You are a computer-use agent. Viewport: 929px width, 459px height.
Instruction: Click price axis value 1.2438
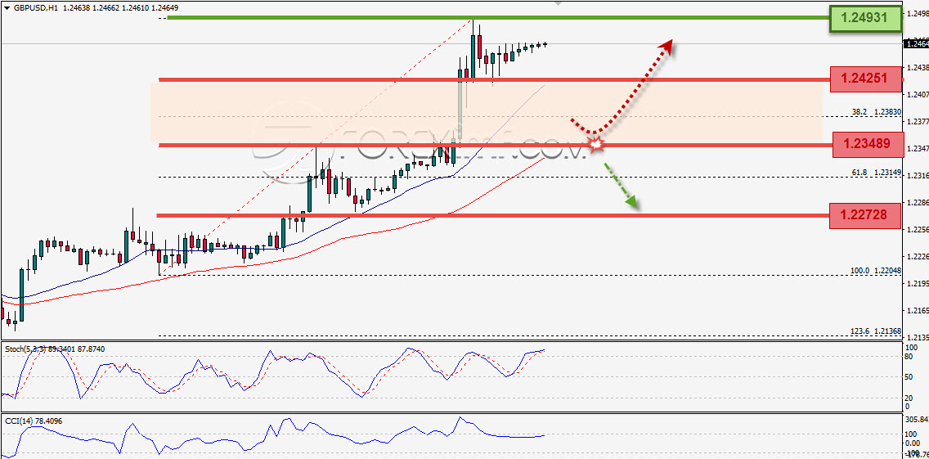tap(918, 67)
